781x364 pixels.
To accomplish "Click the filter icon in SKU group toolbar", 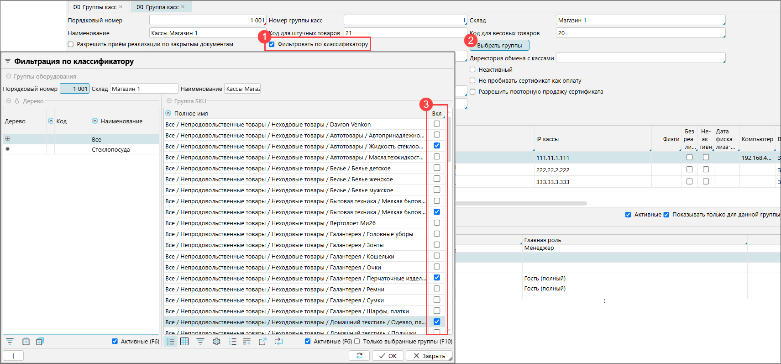I will click(x=200, y=342).
